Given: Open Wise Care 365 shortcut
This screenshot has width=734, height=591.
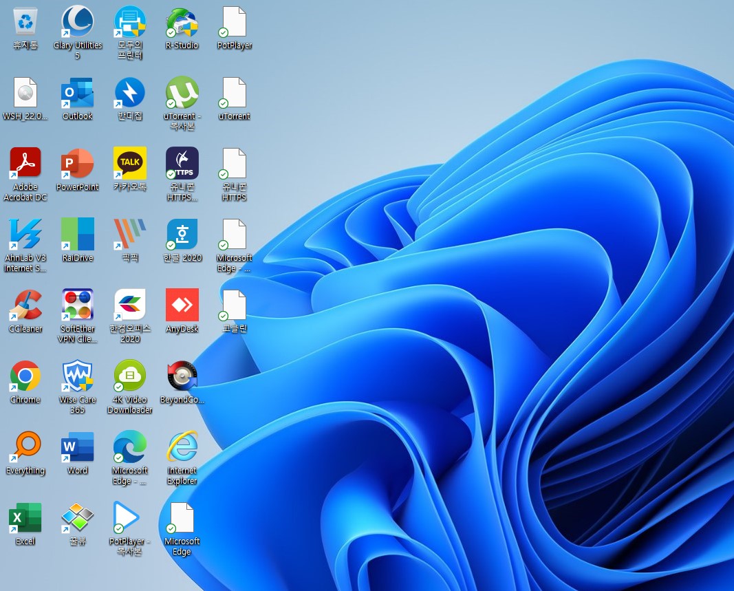Looking at the screenshot, I should tap(77, 376).
